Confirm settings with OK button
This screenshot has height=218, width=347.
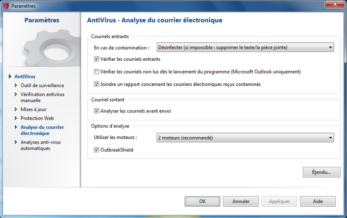(203, 201)
